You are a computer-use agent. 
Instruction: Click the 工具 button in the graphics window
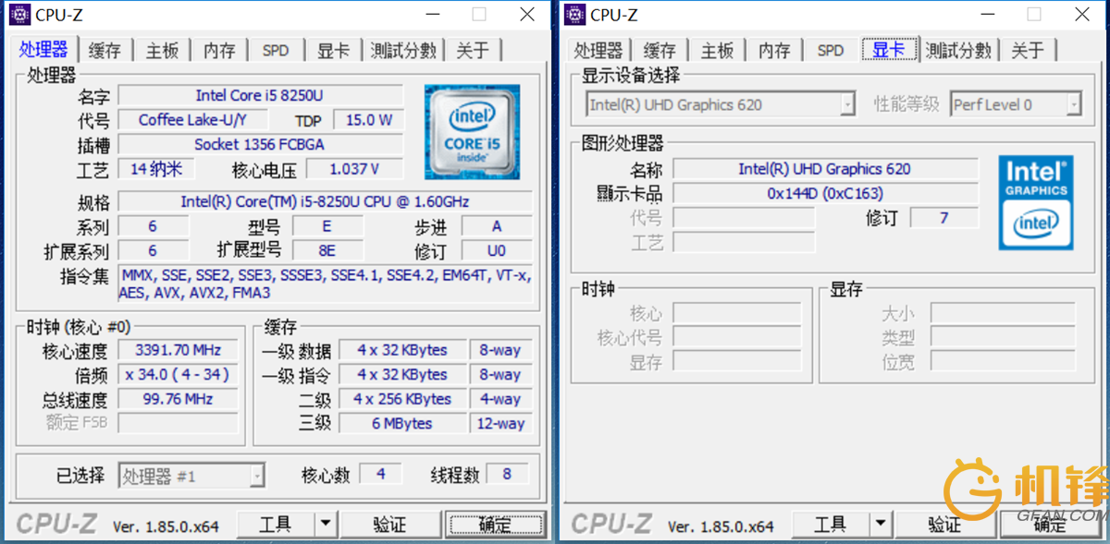pos(830,525)
